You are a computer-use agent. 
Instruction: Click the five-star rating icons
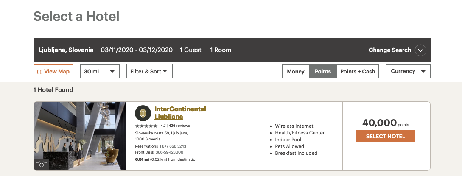point(146,126)
